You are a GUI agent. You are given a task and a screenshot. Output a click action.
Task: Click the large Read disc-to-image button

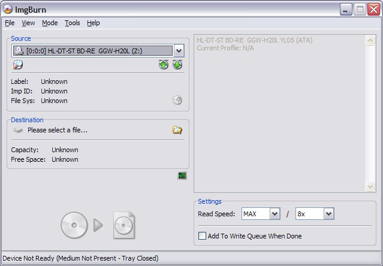coord(98,225)
